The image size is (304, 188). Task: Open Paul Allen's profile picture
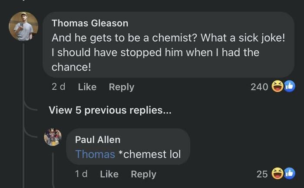(x=53, y=137)
